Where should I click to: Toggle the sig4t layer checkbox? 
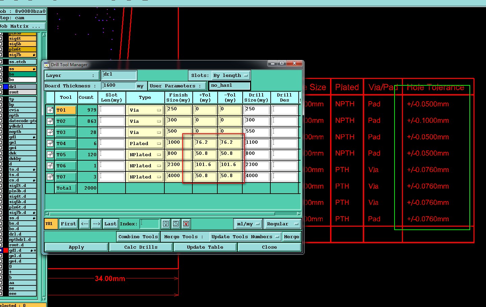tap(1, 38)
